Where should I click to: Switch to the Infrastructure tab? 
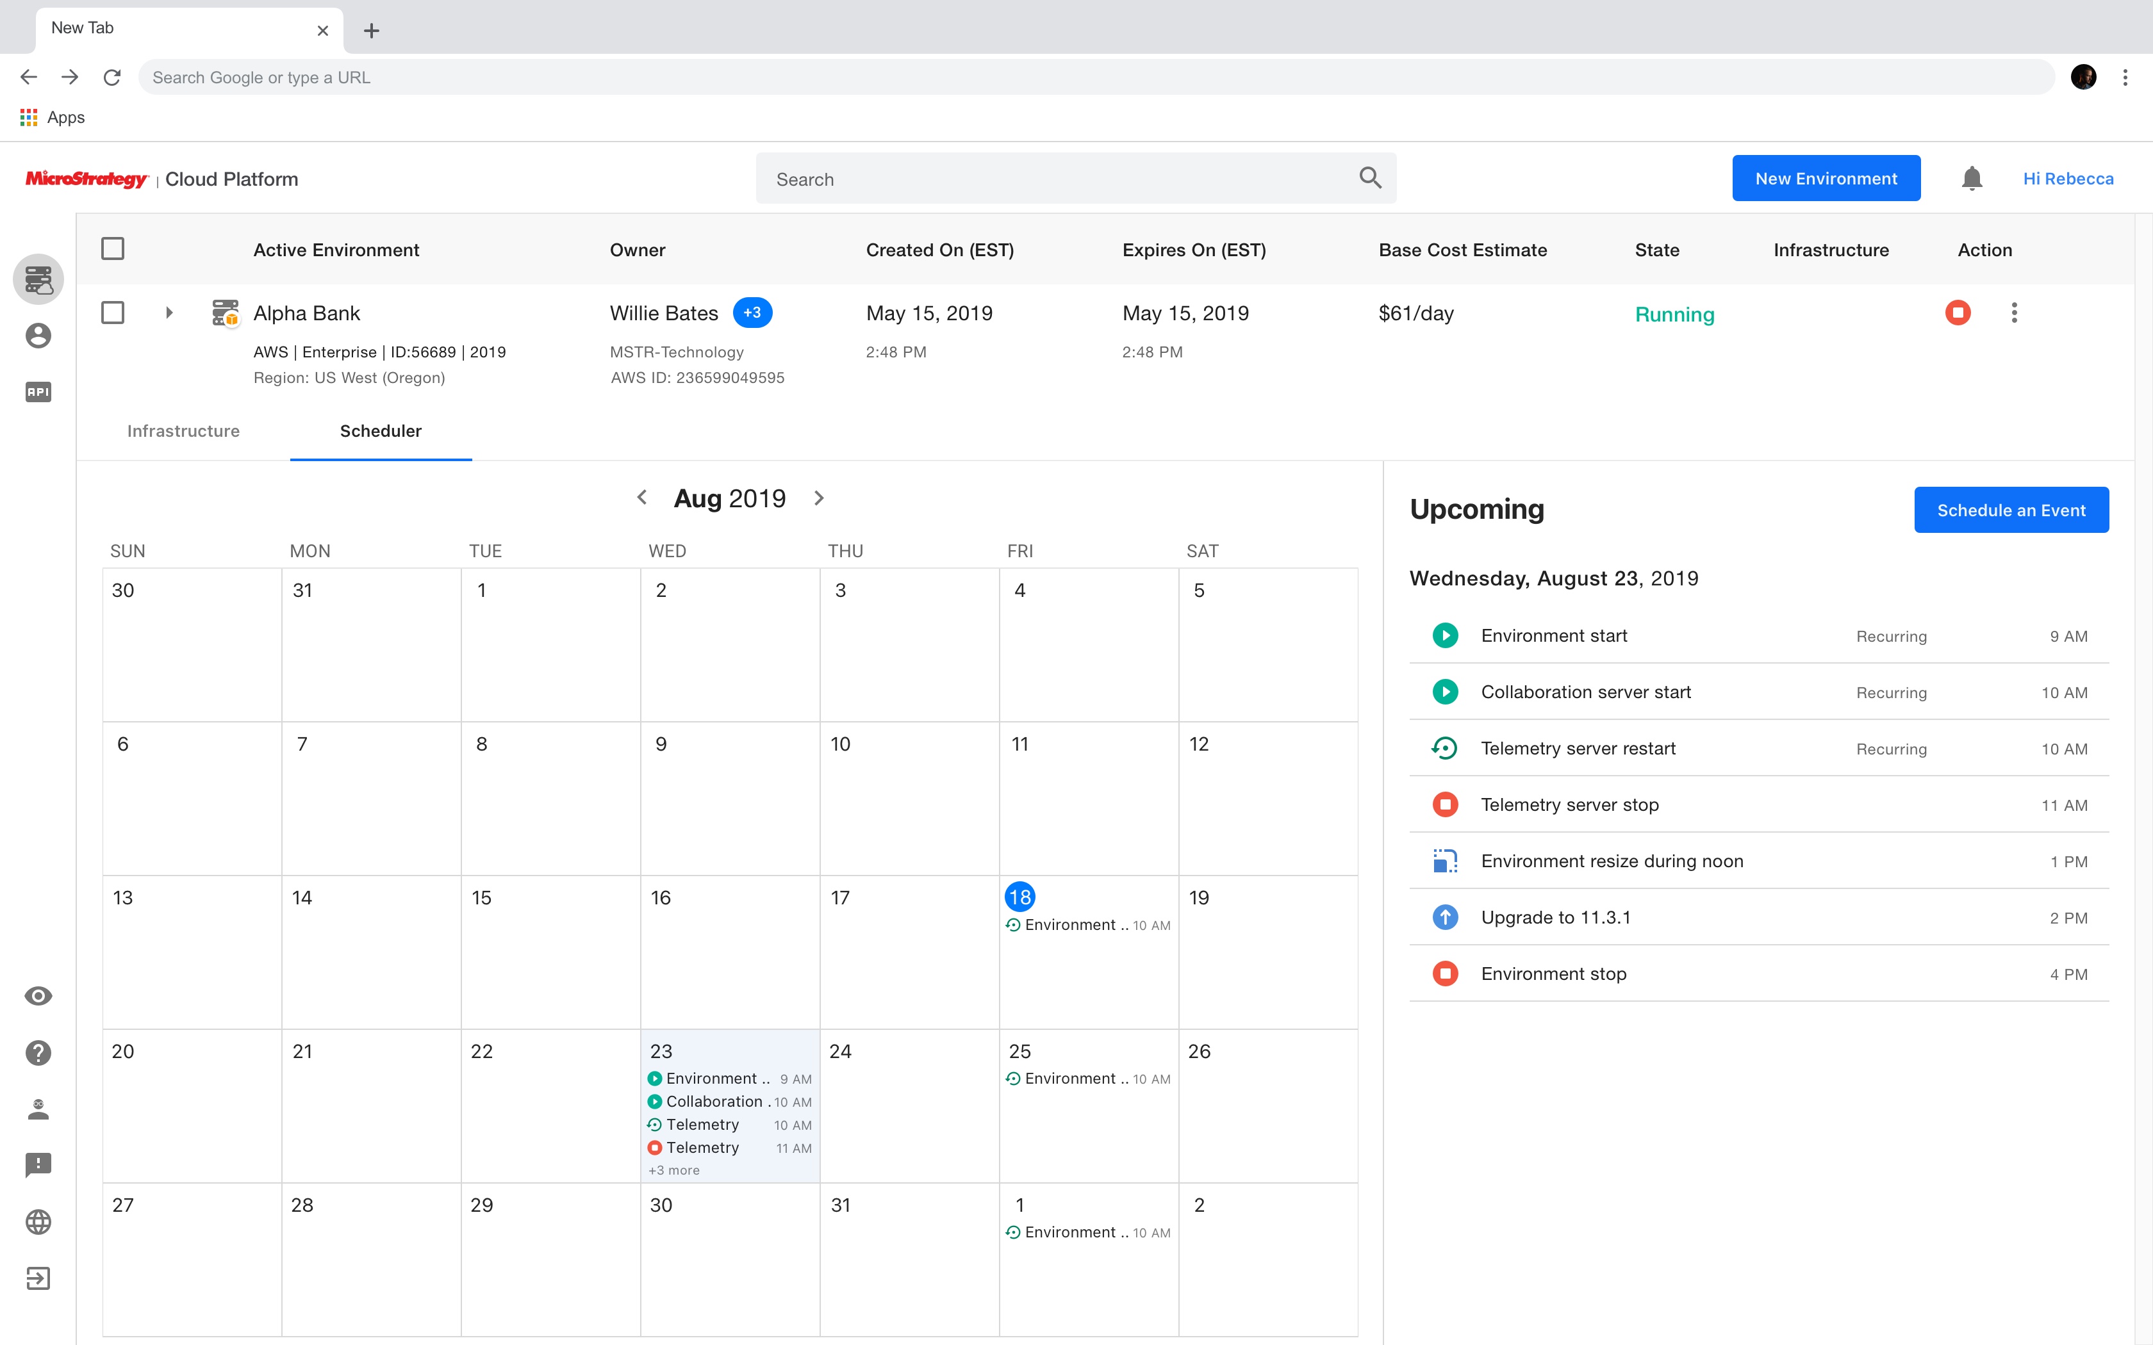point(183,430)
